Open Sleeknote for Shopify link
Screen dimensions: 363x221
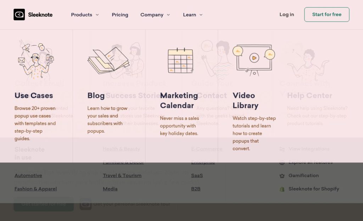pos(314,189)
